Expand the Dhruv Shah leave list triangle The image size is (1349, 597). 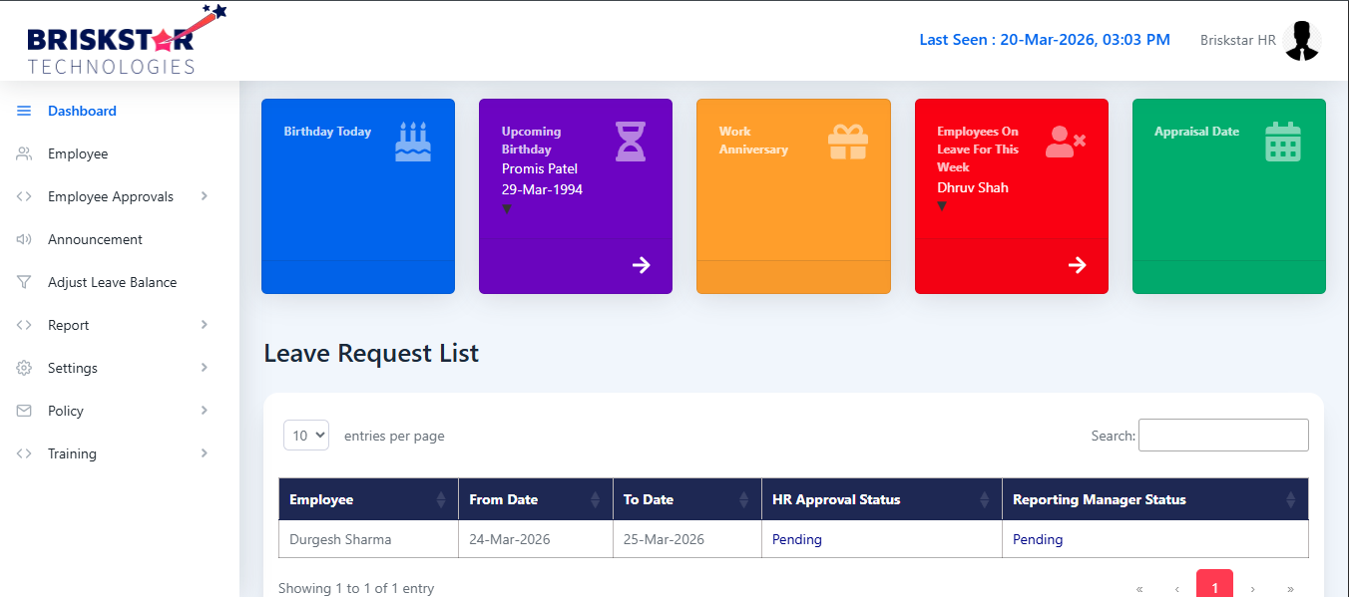[942, 207]
